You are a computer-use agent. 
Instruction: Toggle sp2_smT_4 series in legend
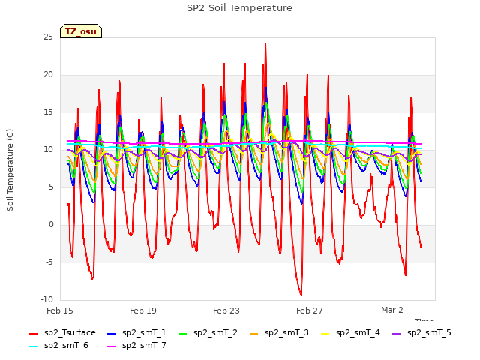pos(350,333)
